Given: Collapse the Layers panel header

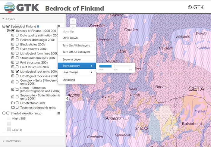Looking at the screenshot, I should tap(4, 19).
